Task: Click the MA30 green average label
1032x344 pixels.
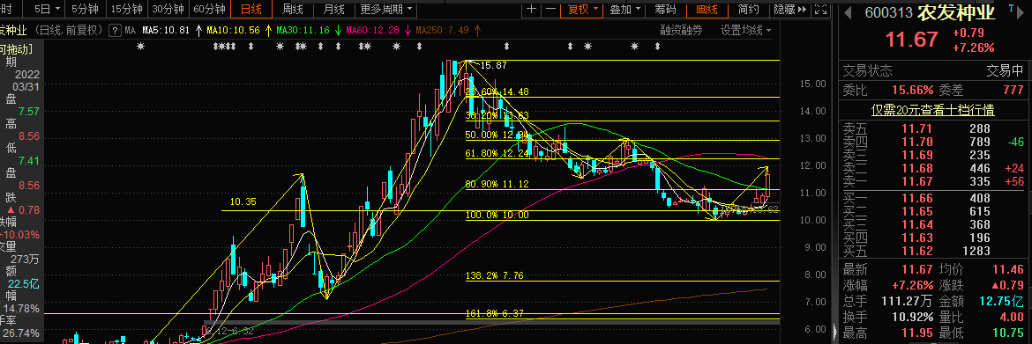Action: pyautogui.click(x=304, y=30)
